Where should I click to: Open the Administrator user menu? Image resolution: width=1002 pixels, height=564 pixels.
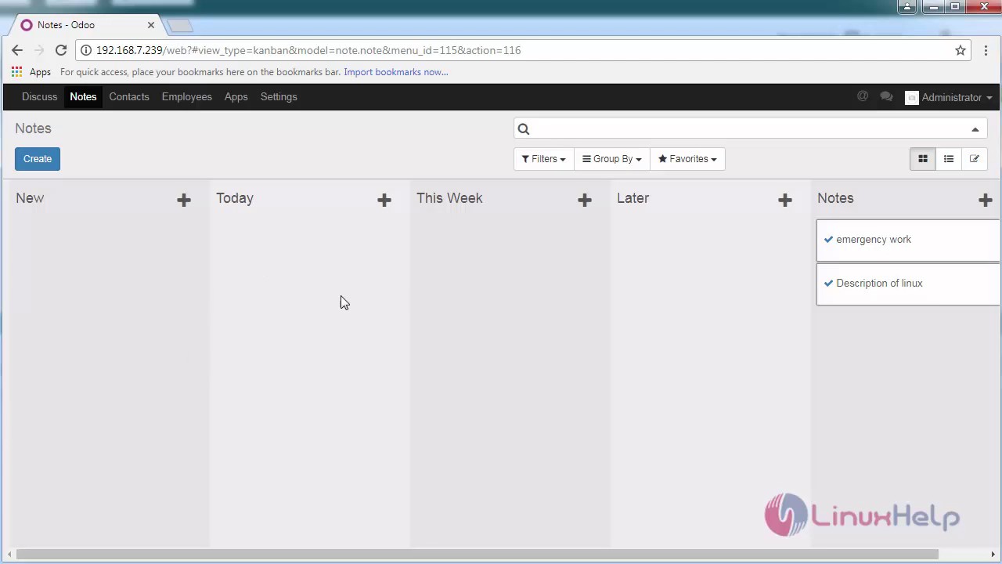(x=949, y=97)
